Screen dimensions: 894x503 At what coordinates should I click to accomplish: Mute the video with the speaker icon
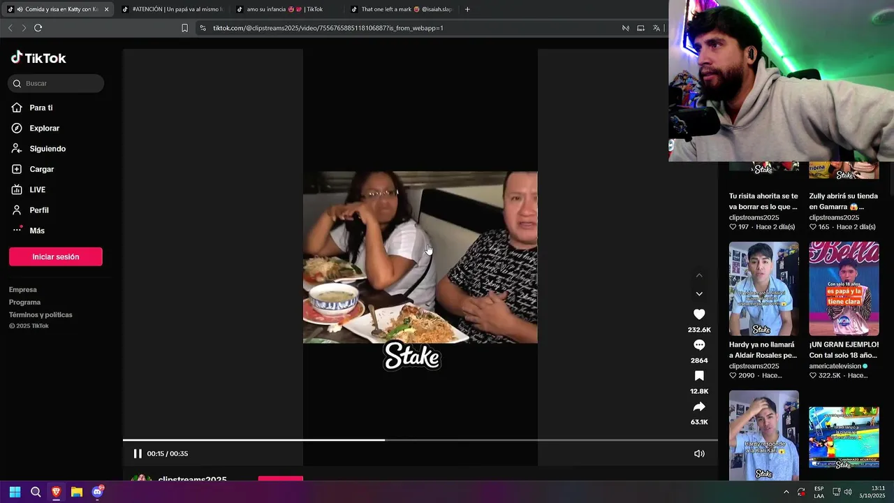699,453
